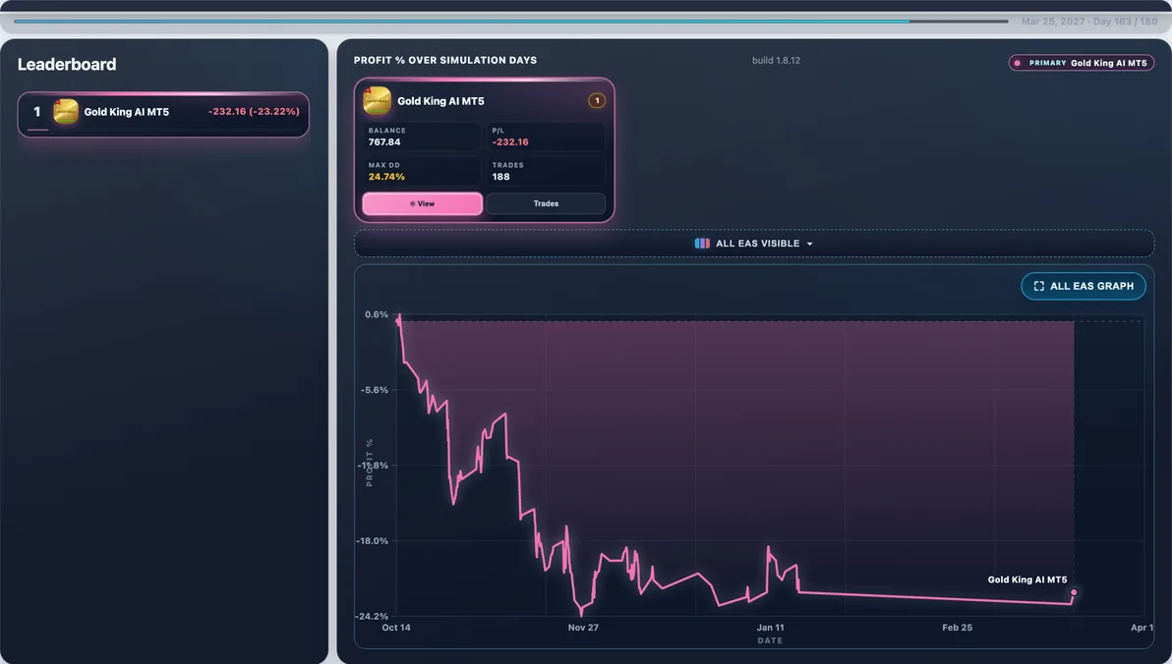
Task: Open the Trades button on the card
Action: tap(546, 203)
